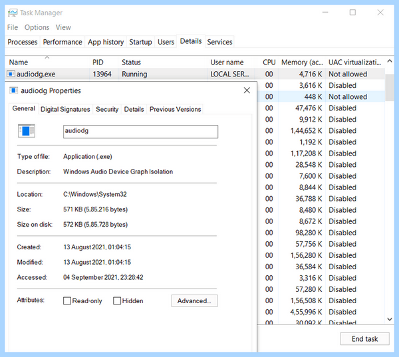399x357 pixels.
Task: Click the End task button
Action: 364,339
